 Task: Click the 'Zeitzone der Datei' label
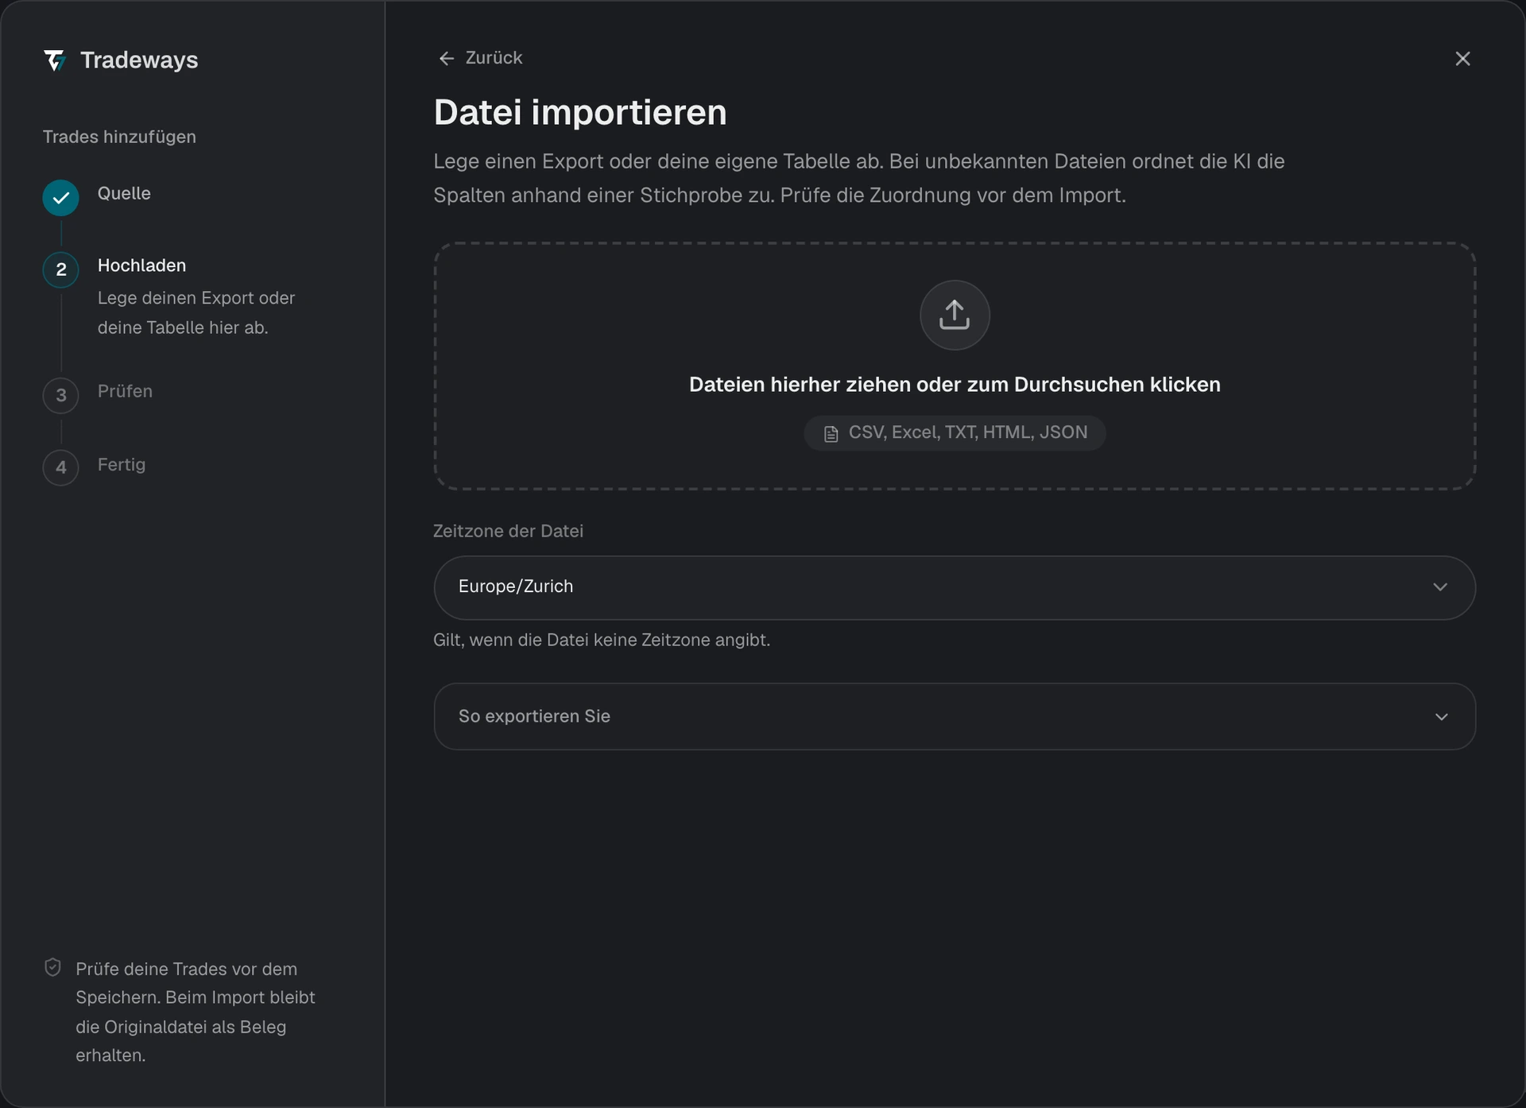(x=508, y=531)
